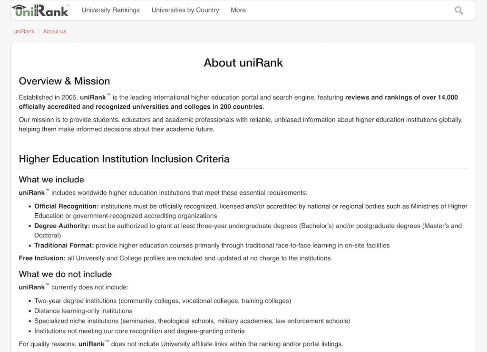The height and width of the screenshot is (352, 487).
Task: Expand the More menu
Action: (238, 10)
